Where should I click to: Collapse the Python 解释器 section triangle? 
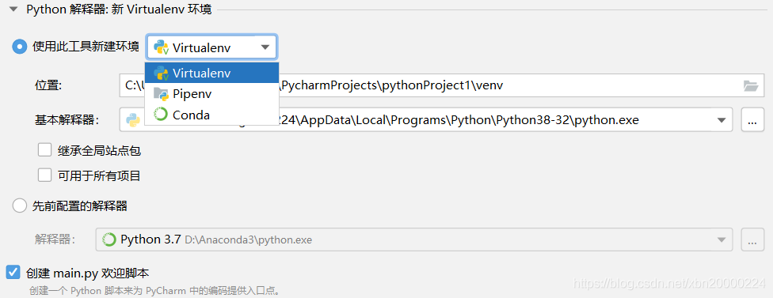(x=13, y=9)
